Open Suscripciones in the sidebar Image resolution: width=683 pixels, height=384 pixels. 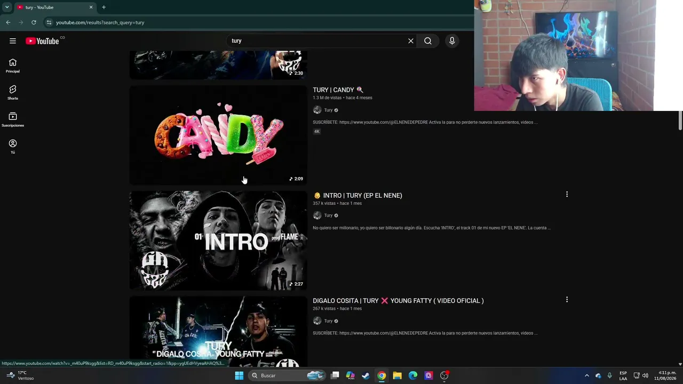tap(13, 120)
